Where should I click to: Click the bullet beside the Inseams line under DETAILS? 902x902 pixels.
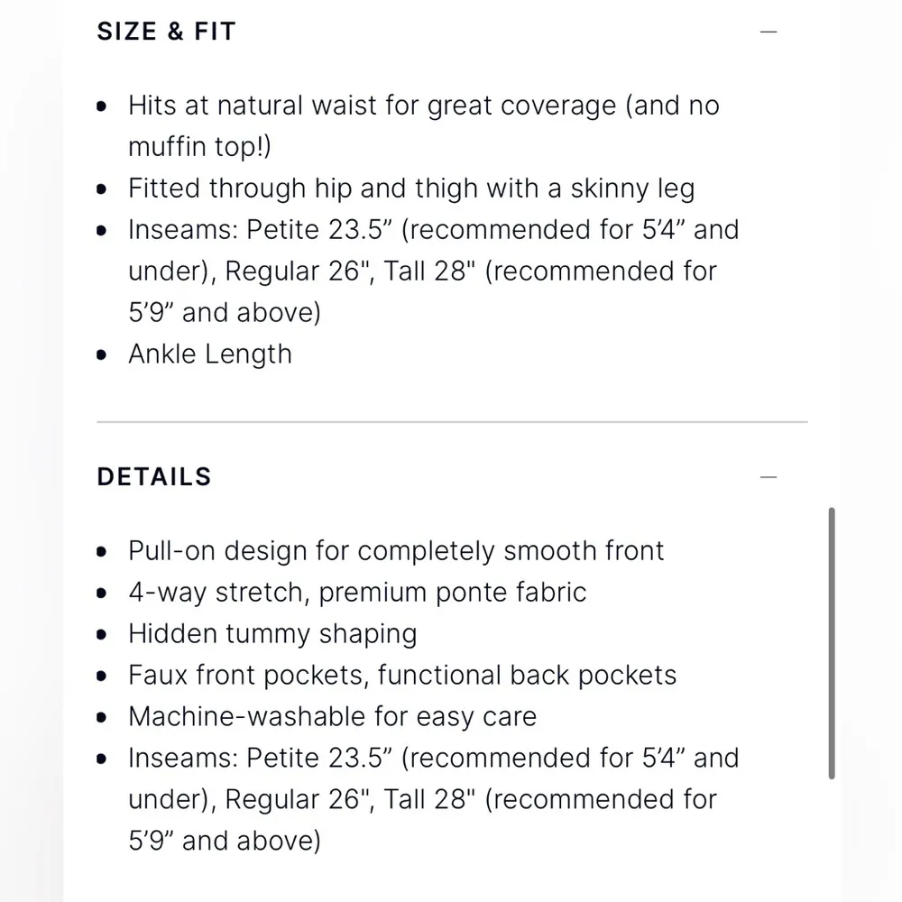[101, 759]
